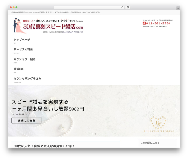Open the カウンセラー紹介 menu item
This screenshot has height=159, width=188.
point(24,59)
